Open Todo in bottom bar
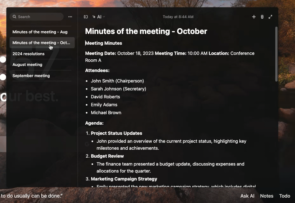295x203 pixels. pyautogui.click(x=285, y=196)
